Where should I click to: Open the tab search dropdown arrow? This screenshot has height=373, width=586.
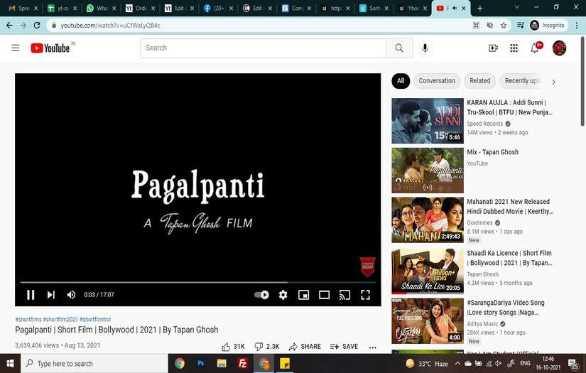click(x=517, y=8)
